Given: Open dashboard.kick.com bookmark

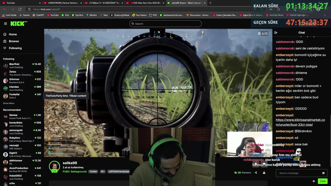Looking at the screenshot, I should pyautogui.click(x=171, y=15).
